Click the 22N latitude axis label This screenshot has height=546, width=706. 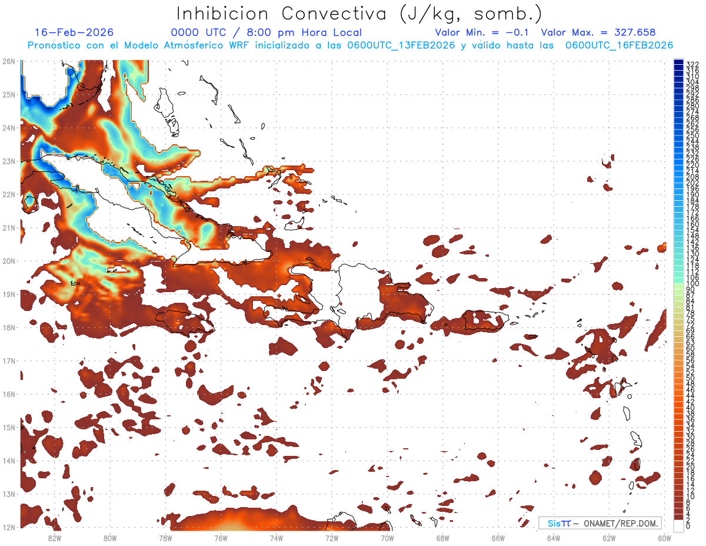click(x=9, y=194)
